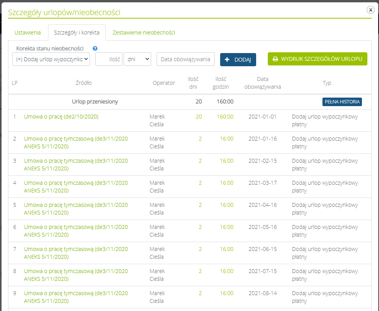The height and width of the screenshot is (311, 379).
Task: Click the 16:00 hours value in row 7
Action: (x=227, y=249)
